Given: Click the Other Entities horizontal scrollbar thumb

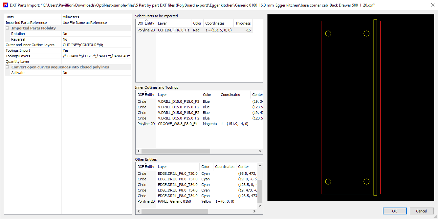Looking at the screenshot, I should (x=175, y=211).
